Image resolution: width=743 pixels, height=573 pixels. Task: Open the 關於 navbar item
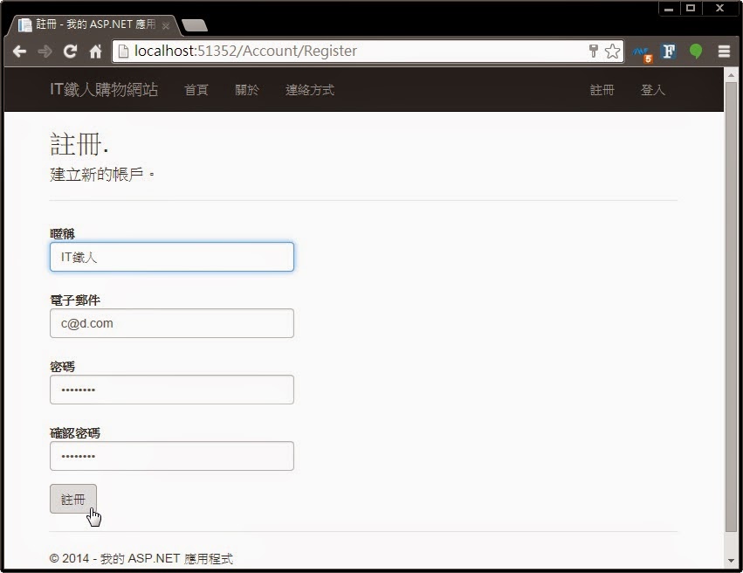pos(247,90)
